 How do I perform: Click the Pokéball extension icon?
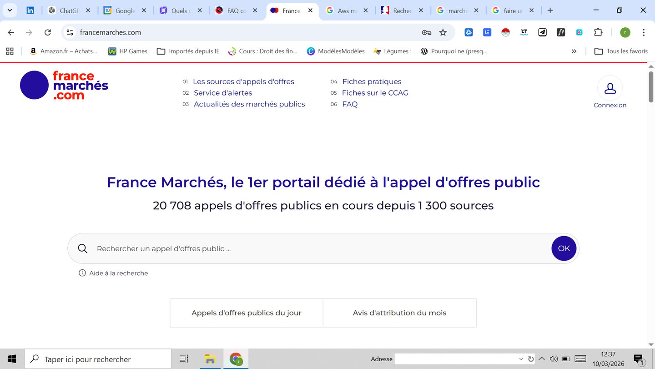point(505,32)
